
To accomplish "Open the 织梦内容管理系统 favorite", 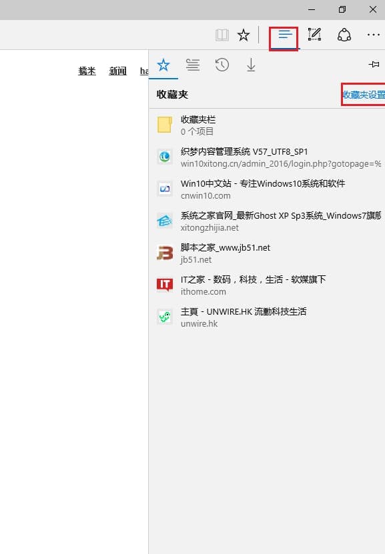I will pyautogui.click(x=267, y=157).
